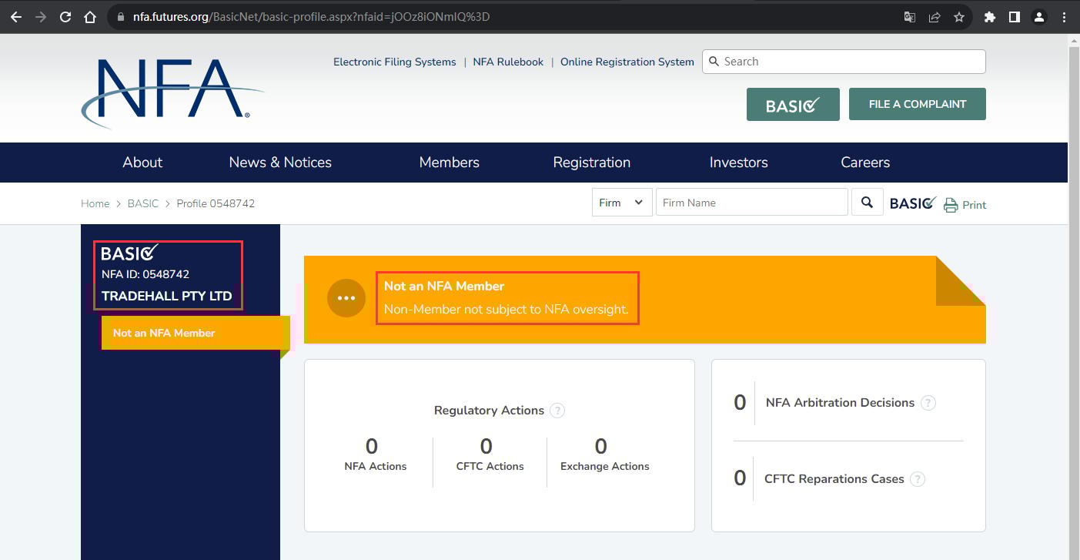Click FILE A COMPLAINT button

918,104
